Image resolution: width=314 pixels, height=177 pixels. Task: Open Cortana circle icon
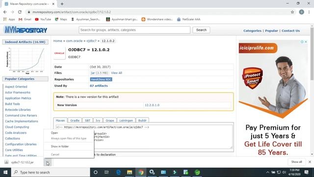(x=96, y=173)
